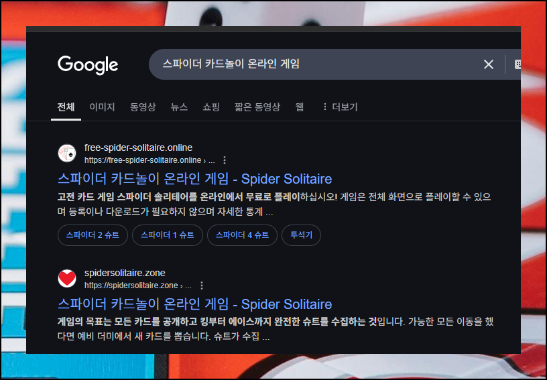
Task: Expand the 더보기 menu
Action: click(x=340, y=107)
